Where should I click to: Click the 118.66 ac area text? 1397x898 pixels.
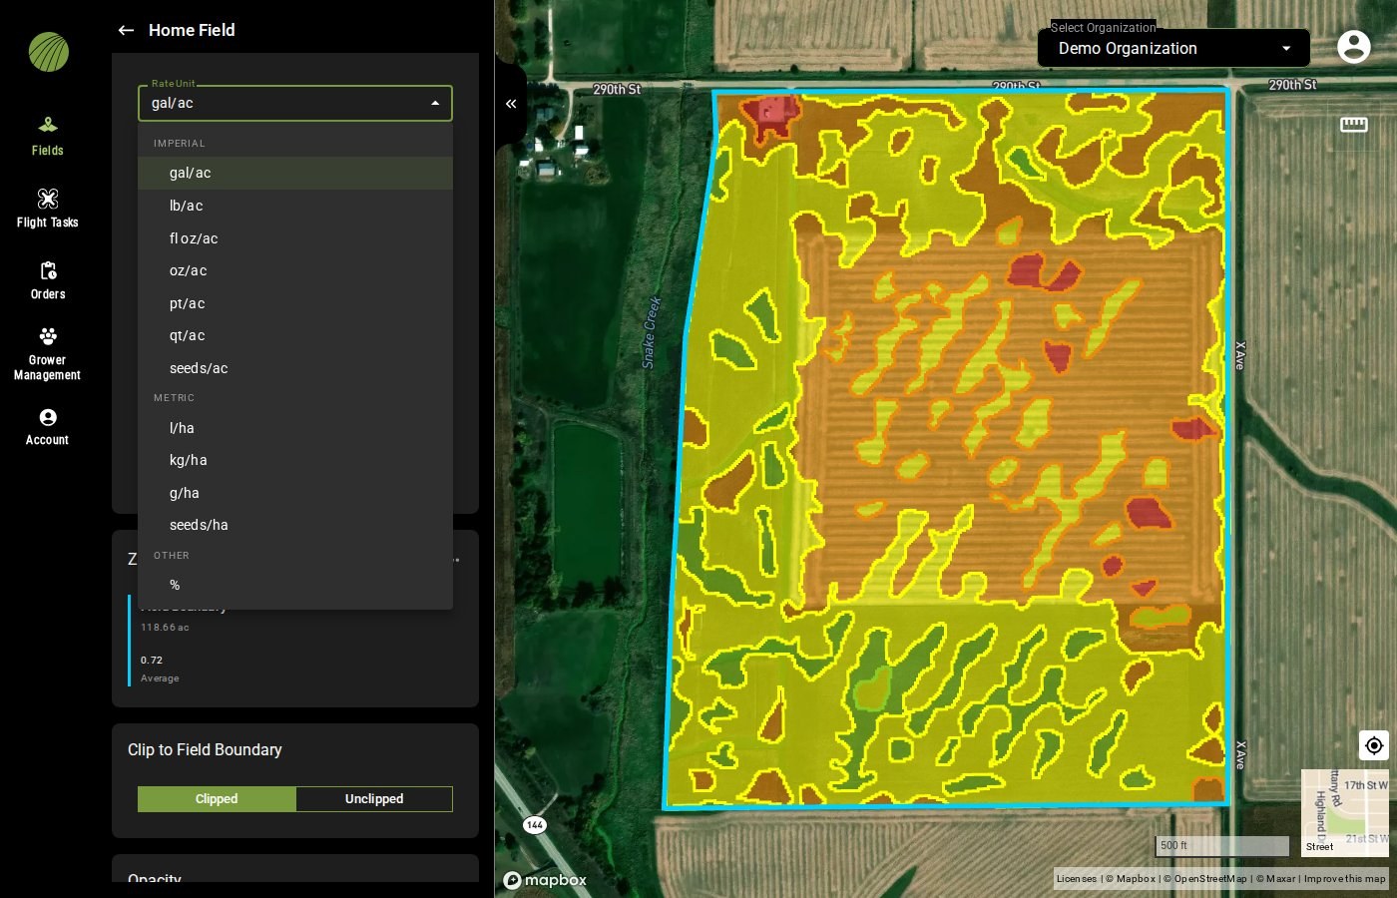point(165,628)
